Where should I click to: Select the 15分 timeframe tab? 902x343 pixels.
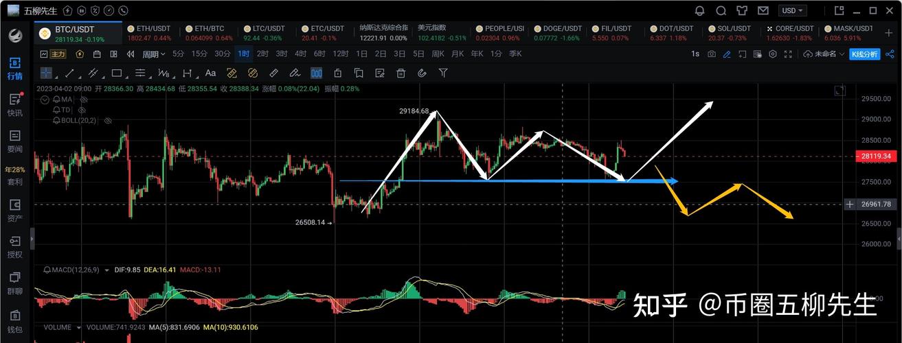coord(199,54)
